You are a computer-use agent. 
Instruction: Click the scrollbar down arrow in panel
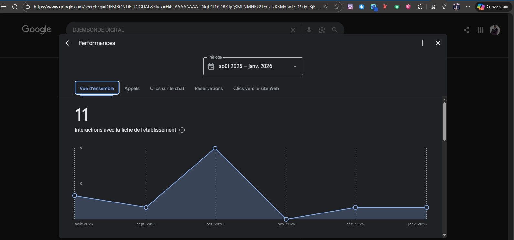tap(444, 235)
